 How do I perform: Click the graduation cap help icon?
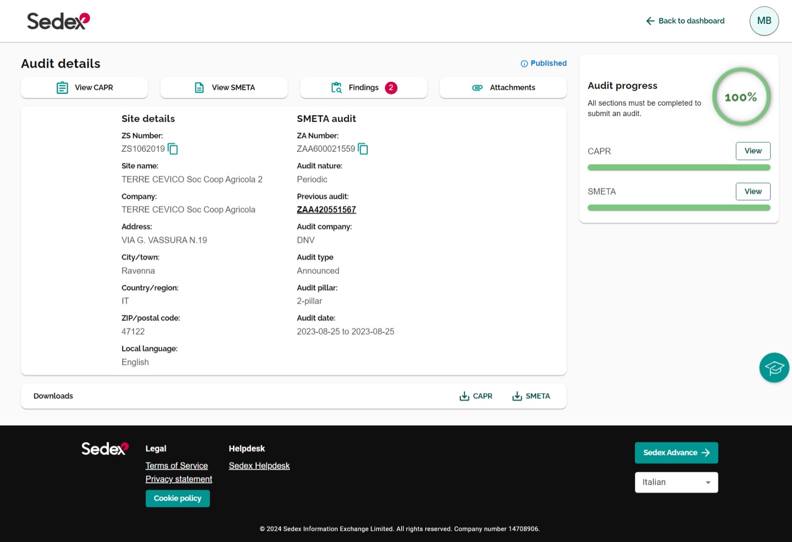[x=774, y=368]
